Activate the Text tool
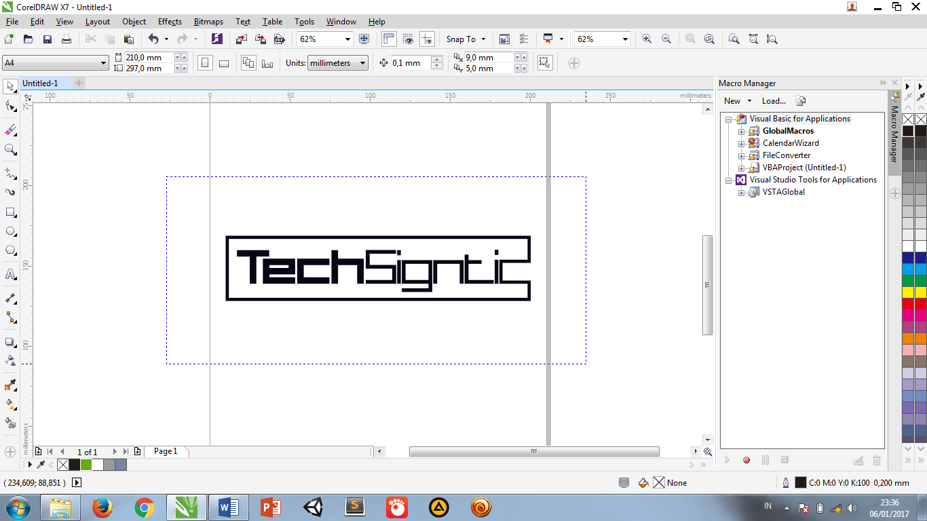927x521 pixels. tap(10, 274)
